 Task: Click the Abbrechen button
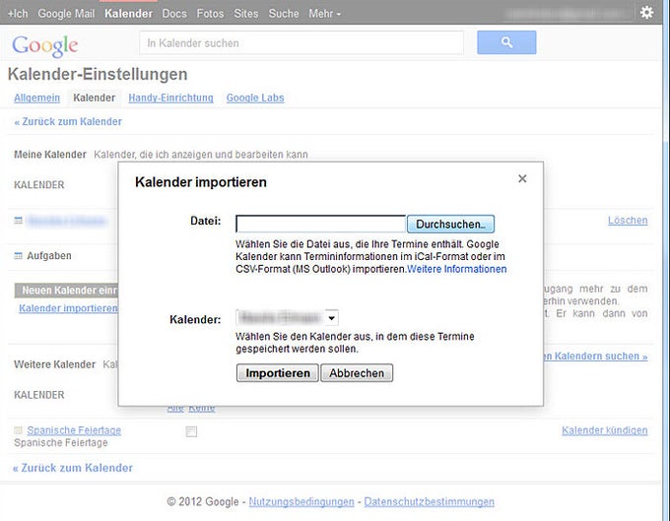tap(357, 373)
